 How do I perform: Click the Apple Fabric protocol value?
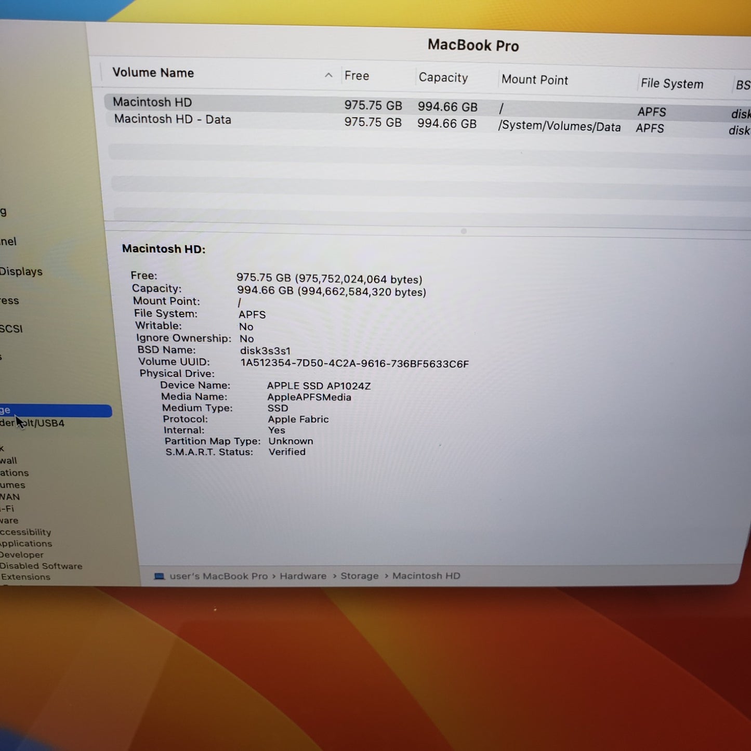coord(298,419)
